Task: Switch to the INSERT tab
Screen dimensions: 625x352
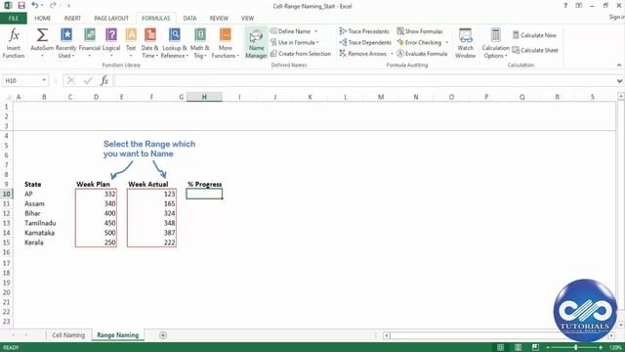Action: [x=72, y=19]
